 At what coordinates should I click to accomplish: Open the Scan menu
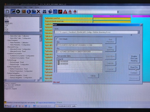[x=31, y=7]
